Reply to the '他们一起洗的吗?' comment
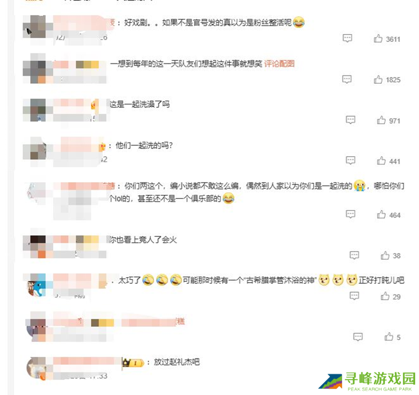The height and width of the screenshot is (395, 419). tap(350, 161)
